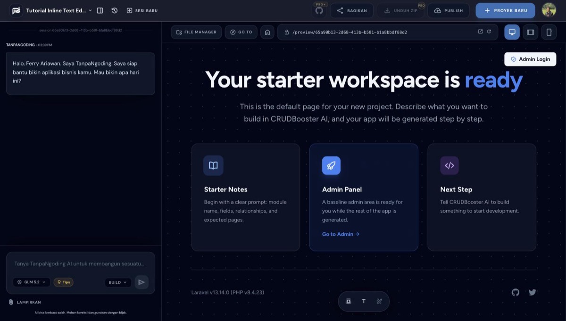Click the lock icon in the URL bar
The width and height of the screenshot is (566, 321).
[x=286, y=32]
